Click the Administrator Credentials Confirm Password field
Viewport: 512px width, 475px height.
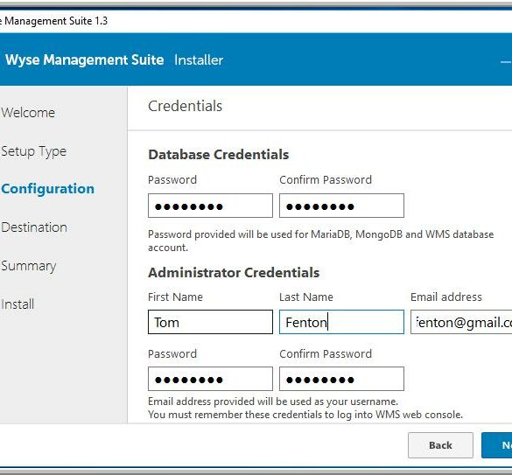click(x=341, y=379)
